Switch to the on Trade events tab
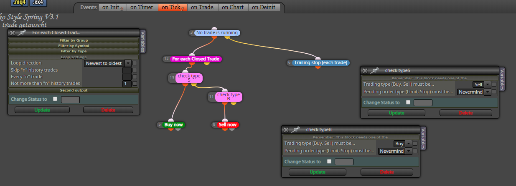516x186 pixels. coord(203,7)
